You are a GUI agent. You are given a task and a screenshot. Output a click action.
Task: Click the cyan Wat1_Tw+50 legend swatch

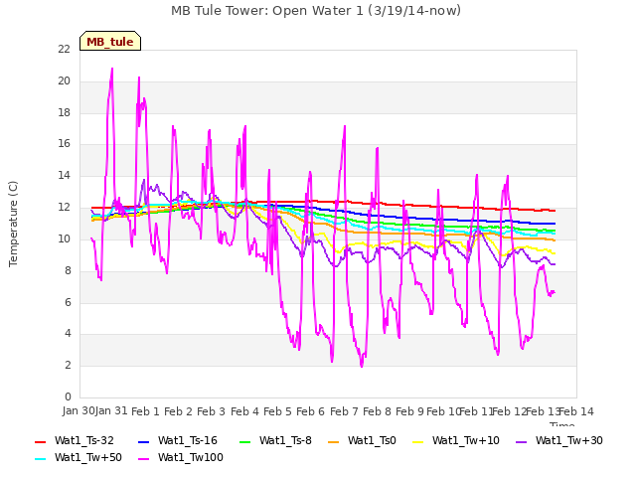point(40,459)
